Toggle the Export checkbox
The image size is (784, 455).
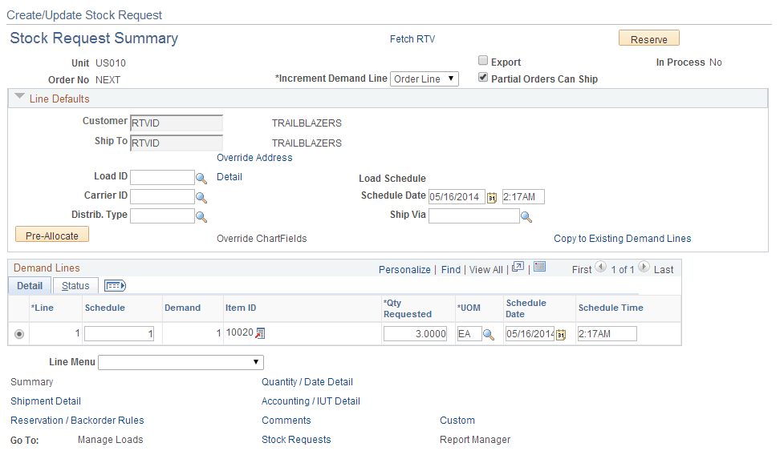point(483,60)
